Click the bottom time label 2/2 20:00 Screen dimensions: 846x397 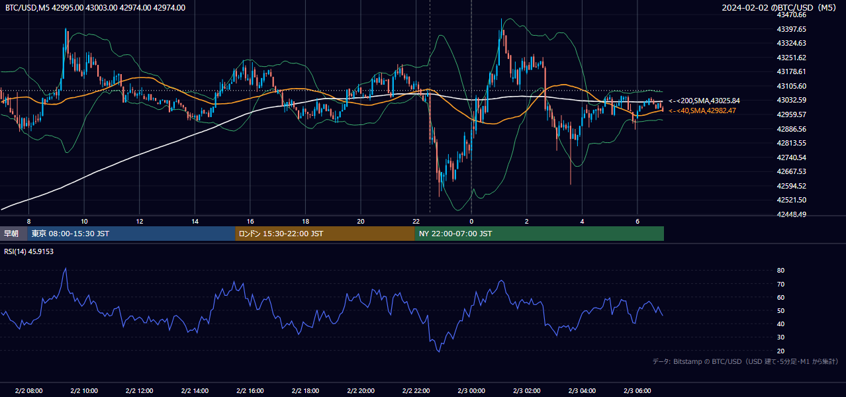[x=360, y=390]
